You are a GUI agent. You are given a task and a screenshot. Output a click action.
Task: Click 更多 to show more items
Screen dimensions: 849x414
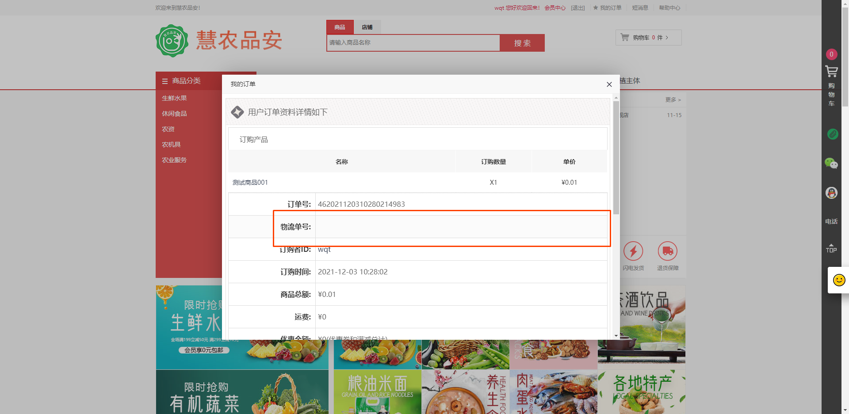point(673,100)
